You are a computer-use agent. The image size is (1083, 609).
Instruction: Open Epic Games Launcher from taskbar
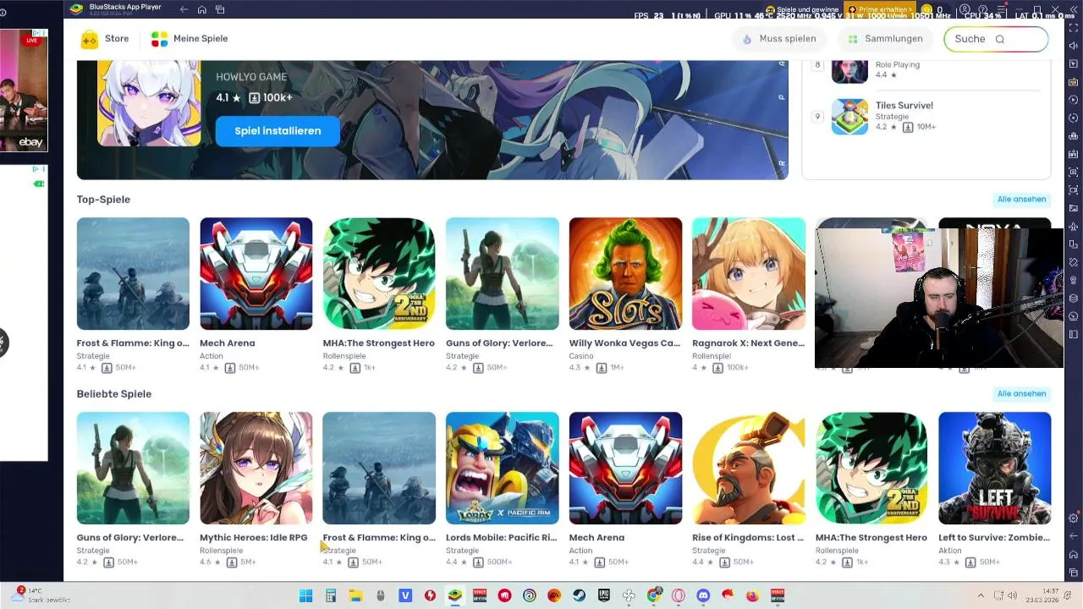coord(604,595)
